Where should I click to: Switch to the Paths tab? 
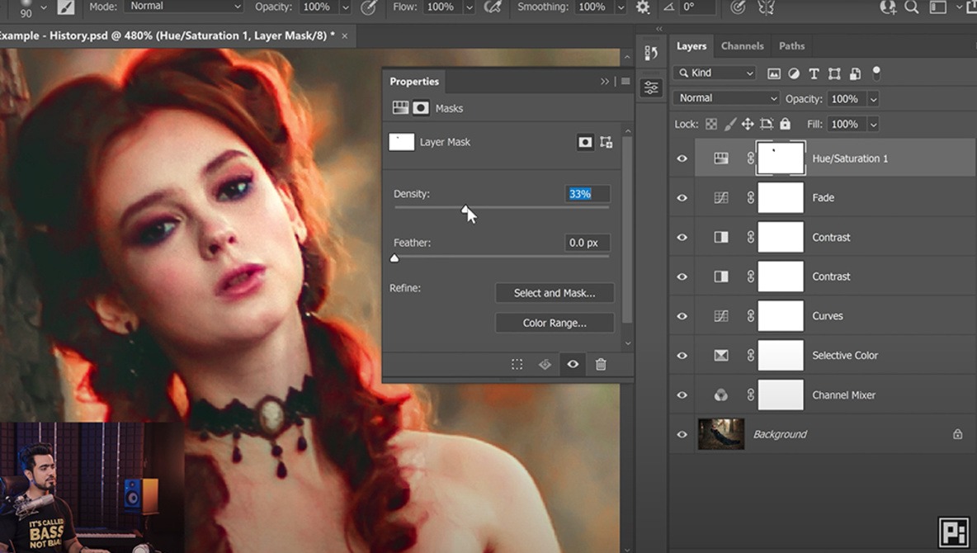pos(791,46)
